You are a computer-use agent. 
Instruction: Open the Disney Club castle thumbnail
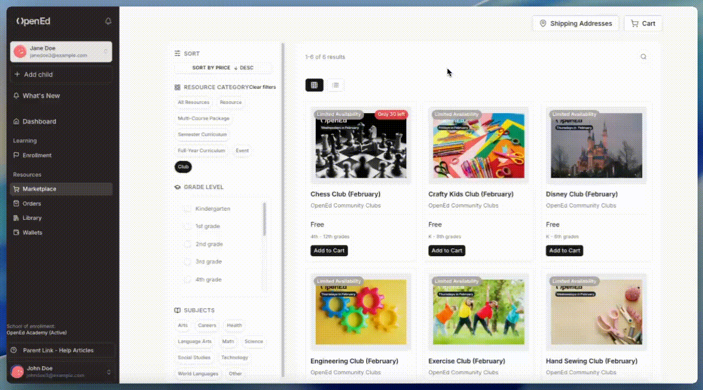(x=596, y=145)
